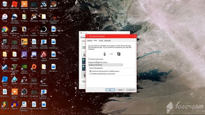Launch EVERSPACE game shortcut
This screenshot has height=115, width=205.
tap(24, 80)
